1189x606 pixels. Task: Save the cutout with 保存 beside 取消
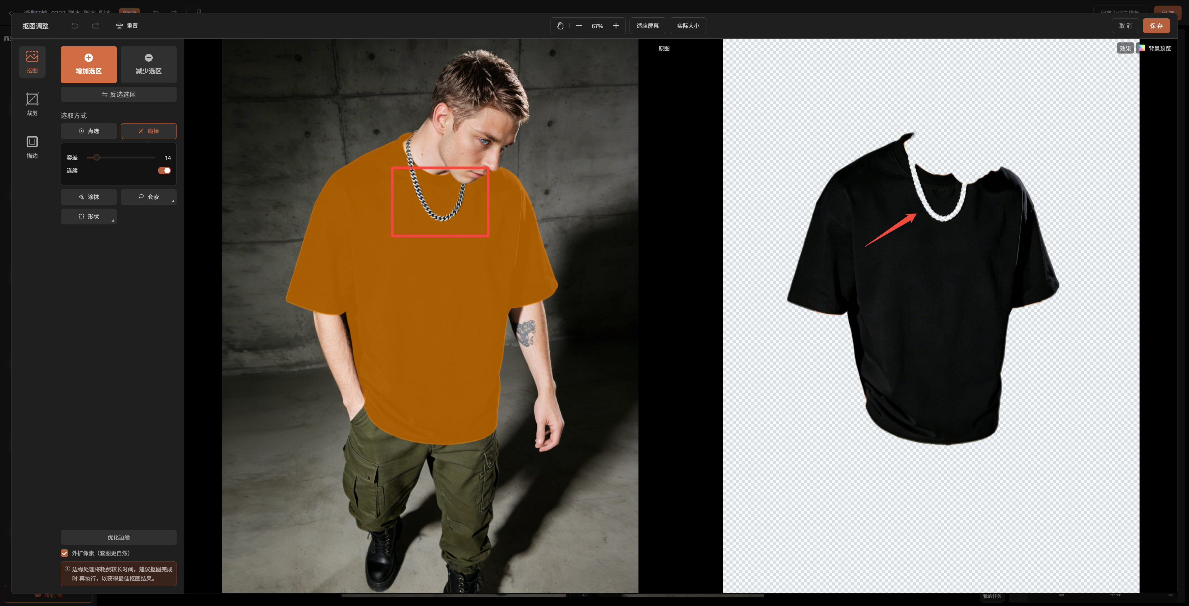1156,26
